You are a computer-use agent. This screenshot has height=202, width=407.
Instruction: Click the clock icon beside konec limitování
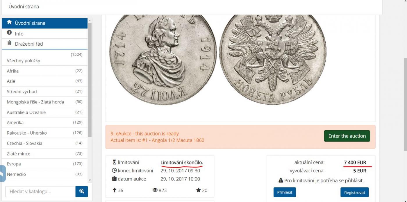114,171
